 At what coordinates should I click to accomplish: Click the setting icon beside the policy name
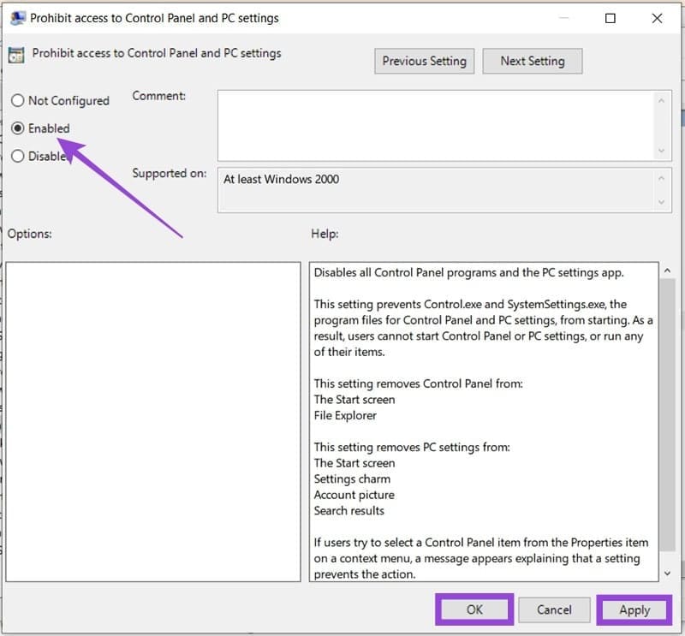(15, 55)
